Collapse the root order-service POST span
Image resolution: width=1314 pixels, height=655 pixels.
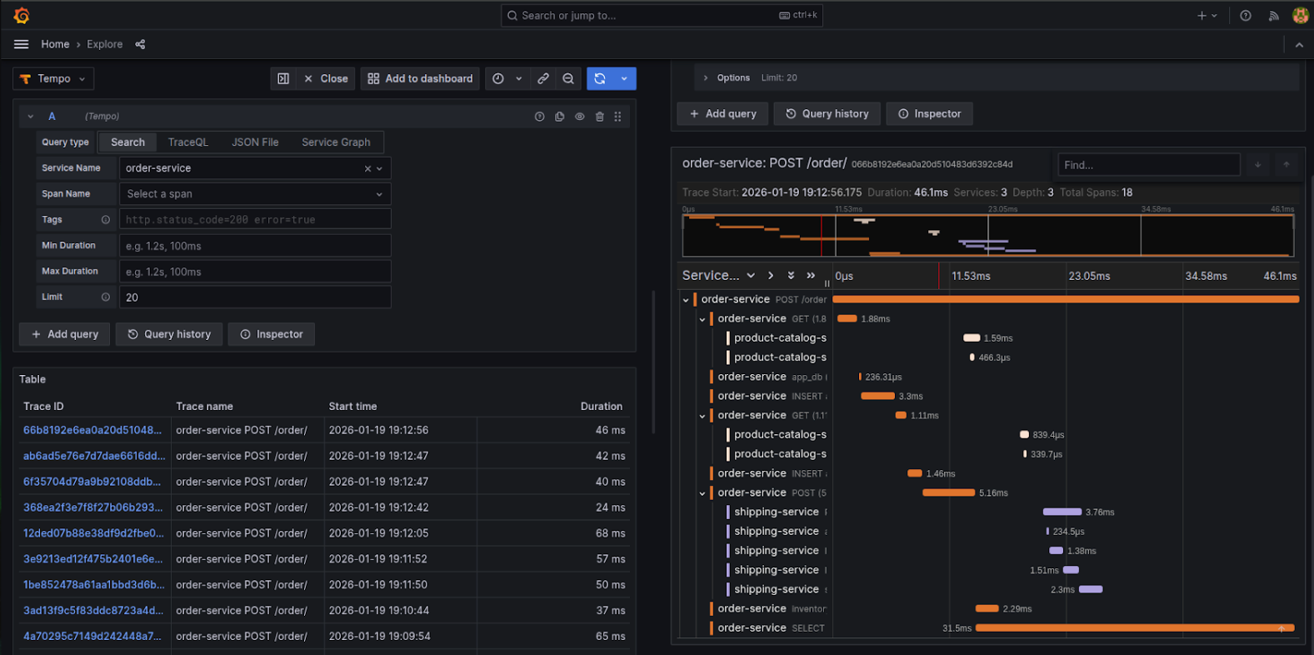(686, 300)
